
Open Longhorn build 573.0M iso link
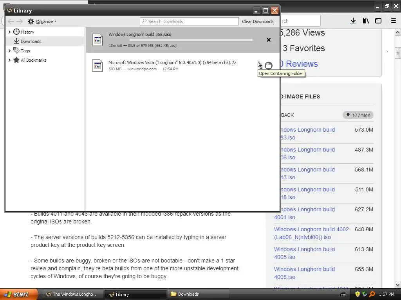pos(308,134)
